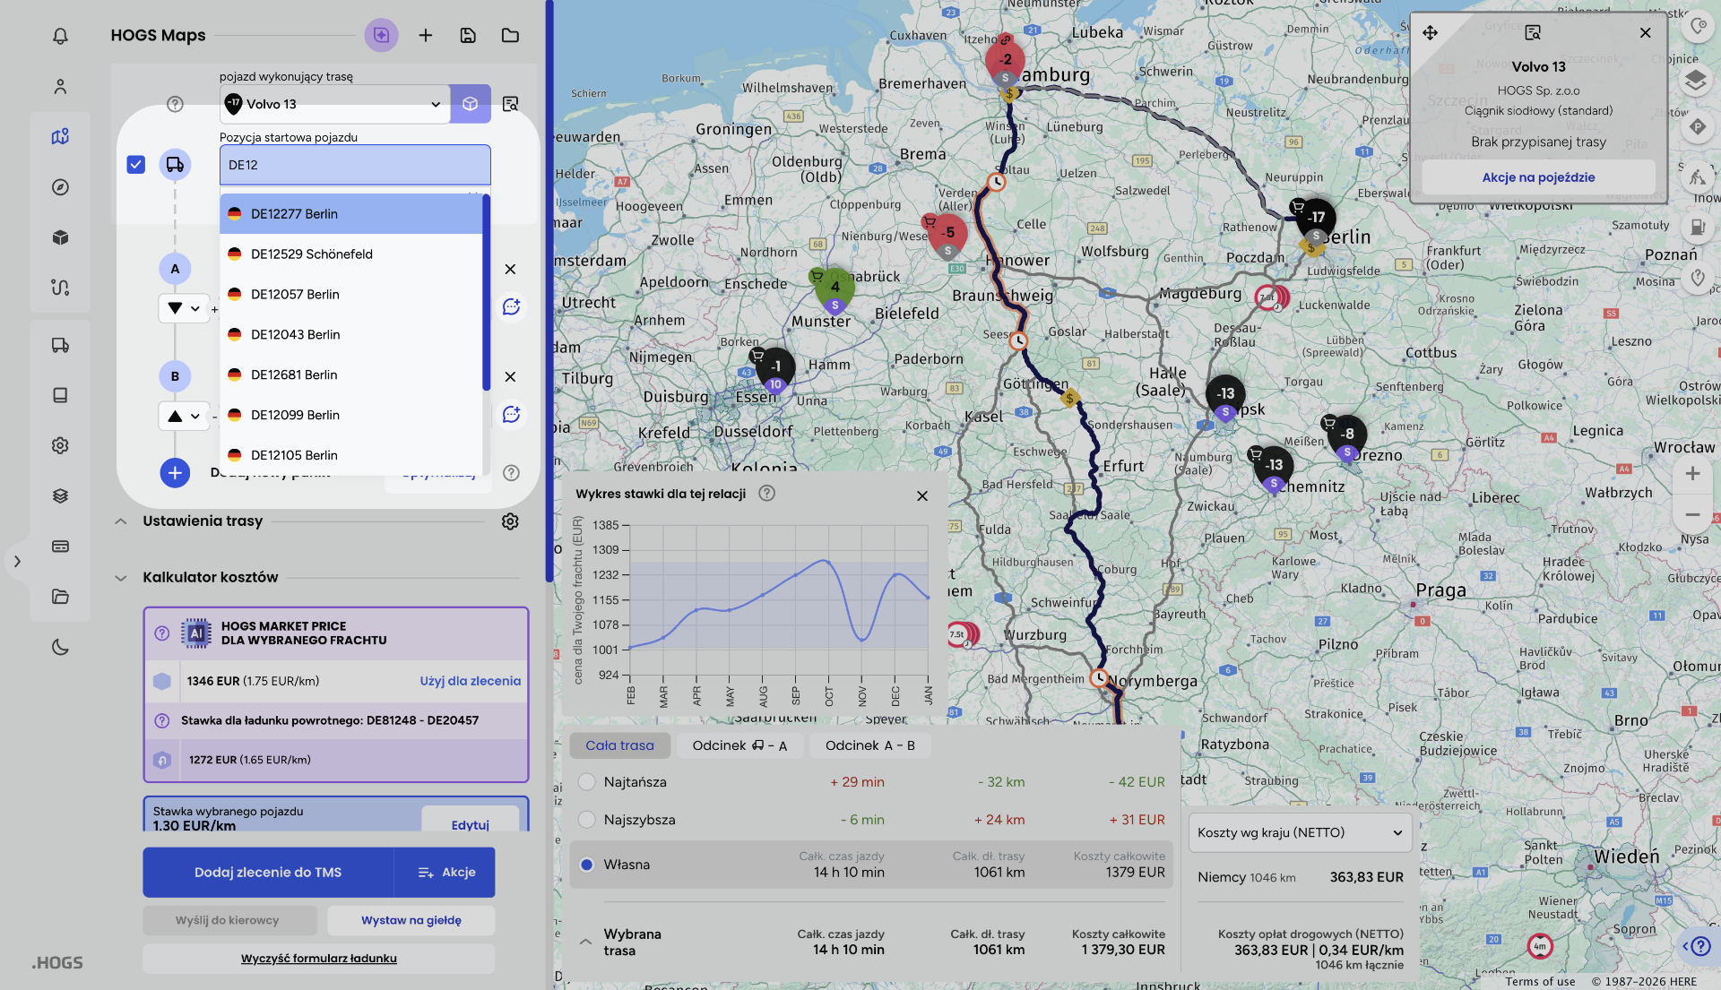
Task: Click the map layers icon
Action: pyautogui.click(x=1694, y=81)
